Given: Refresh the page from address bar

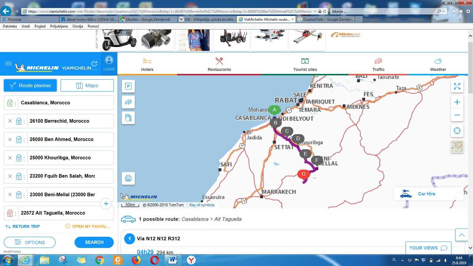Looking at the screenshot, I should click(x=325, y=11).
